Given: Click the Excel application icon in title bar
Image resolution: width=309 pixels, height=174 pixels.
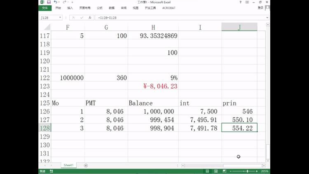Looking at the screenshot, I should [x=42, y=2].
